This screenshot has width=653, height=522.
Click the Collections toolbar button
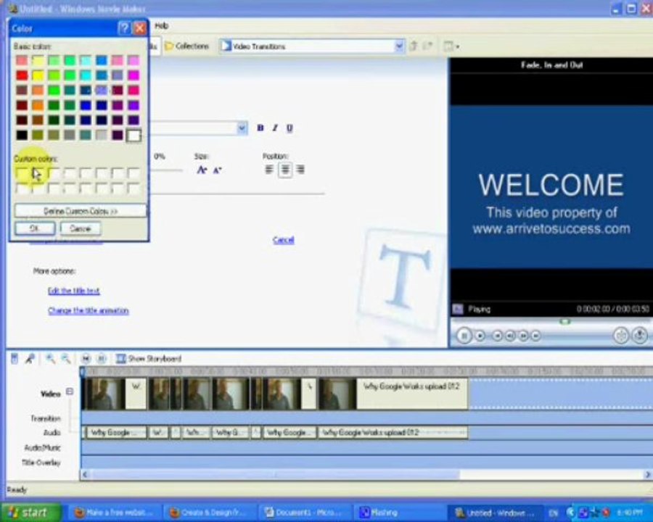pos(186,46)
